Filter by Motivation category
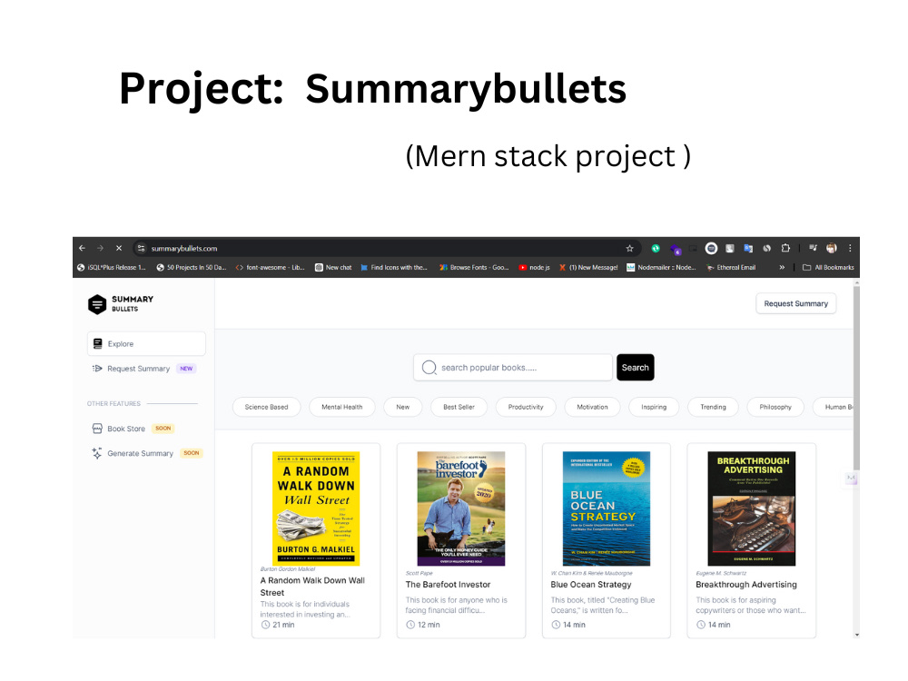 pyautogui.click(x=592, y=407)
